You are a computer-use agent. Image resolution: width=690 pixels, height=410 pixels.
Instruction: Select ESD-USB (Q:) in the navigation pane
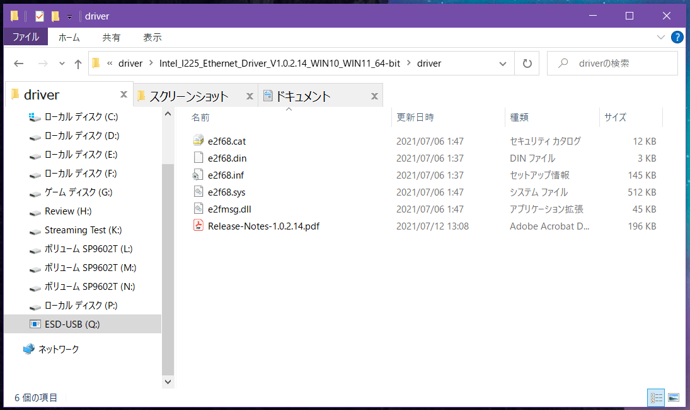click(x=72, y=324)
